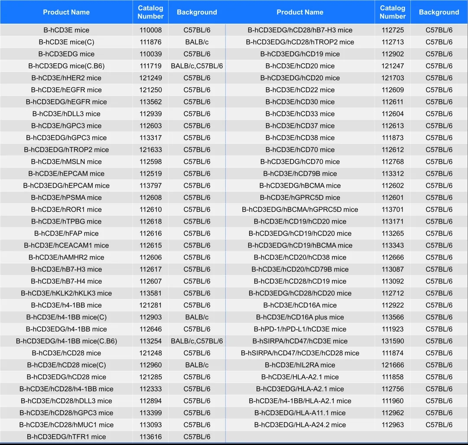Select catalog number 113254

(150, 341)
